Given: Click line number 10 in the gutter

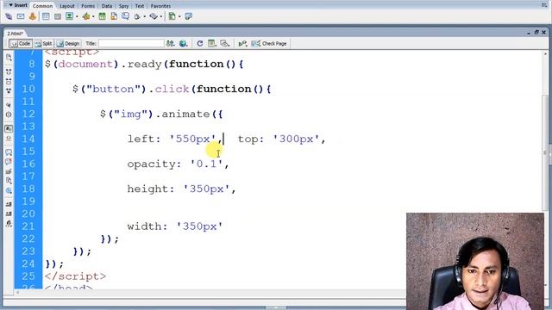Looking at the screenshot, I should click(28, 89).
